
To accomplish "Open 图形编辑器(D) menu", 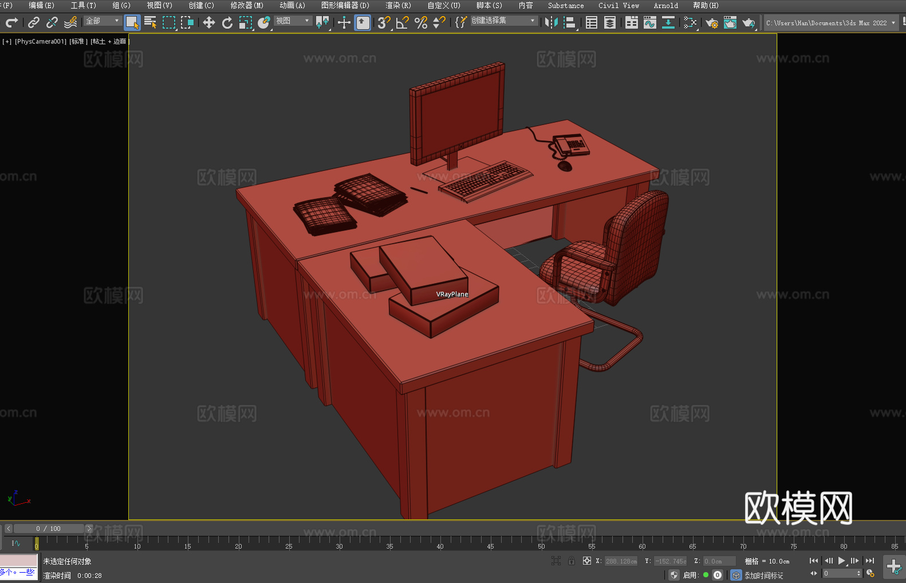I will tap(345, 5).
